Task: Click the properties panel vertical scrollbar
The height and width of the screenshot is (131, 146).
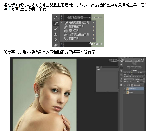Action: pyautogui.click(x=118, y=80)
